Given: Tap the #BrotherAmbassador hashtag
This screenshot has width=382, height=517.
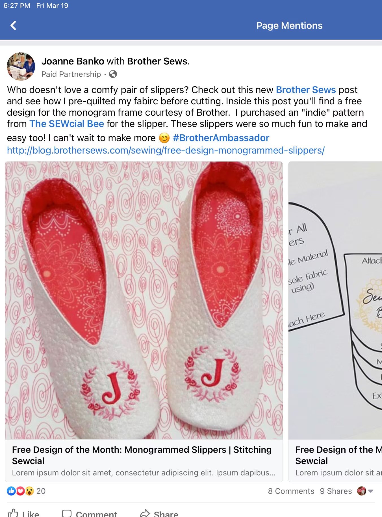Looking at the screenshot, I should coord(221,138).
